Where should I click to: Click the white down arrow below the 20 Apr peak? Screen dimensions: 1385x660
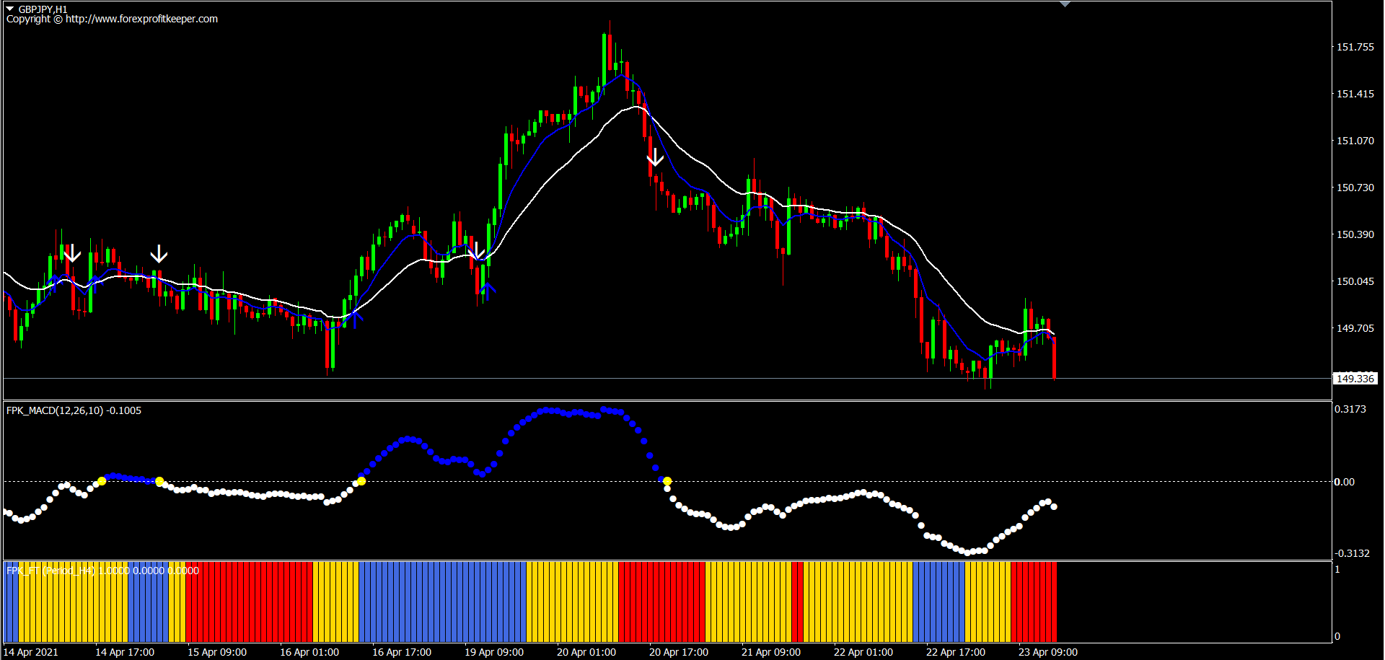point(655,157)
